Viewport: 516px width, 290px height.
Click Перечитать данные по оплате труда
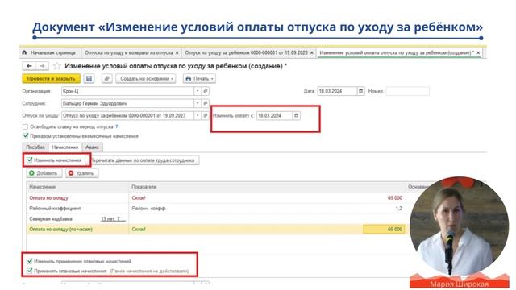(x=144, y=160)
